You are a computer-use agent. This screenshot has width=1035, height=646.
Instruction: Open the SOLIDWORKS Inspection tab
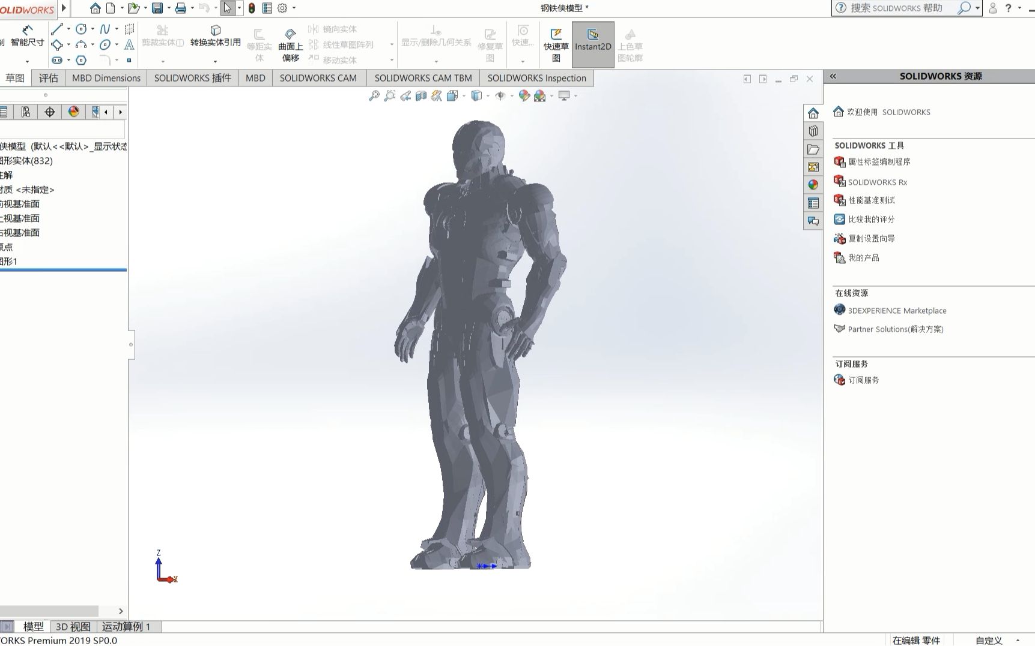[537, 78]
